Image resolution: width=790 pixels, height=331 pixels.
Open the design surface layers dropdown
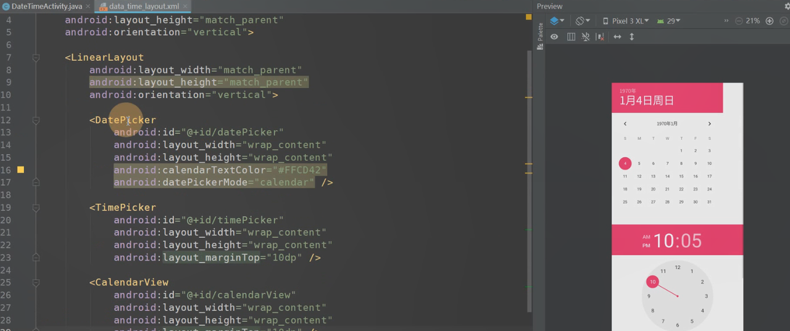pos(557,21)
